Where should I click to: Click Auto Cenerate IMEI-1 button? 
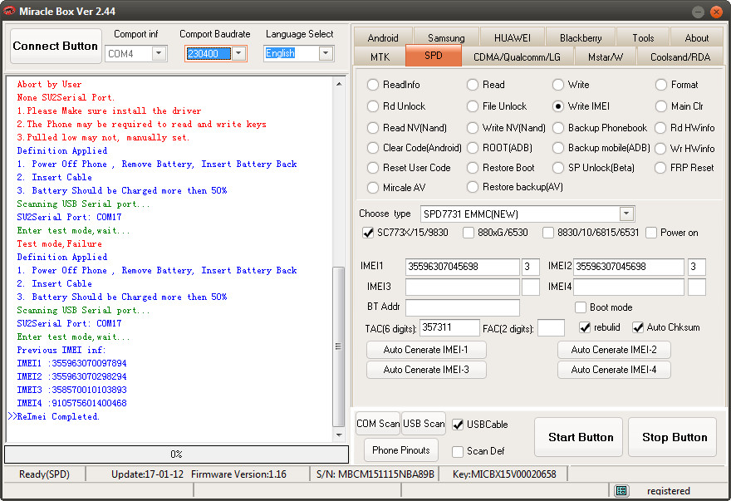pyautogui.click(x=426, y=350)
